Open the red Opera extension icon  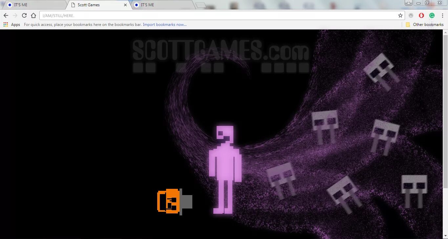[x=421, y=15]
